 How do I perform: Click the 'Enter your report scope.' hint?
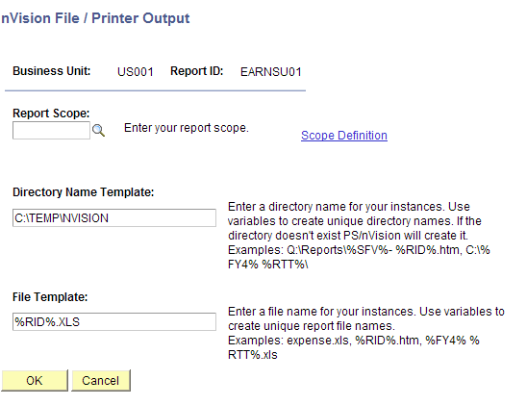point(187,128)
